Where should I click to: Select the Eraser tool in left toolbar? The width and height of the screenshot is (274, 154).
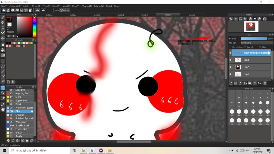(3, 22)
